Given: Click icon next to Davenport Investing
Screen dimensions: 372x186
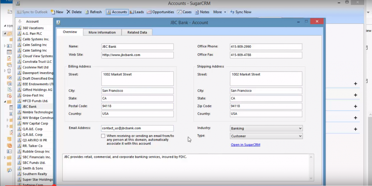Looking at the screenshot, I should point(19,73).
